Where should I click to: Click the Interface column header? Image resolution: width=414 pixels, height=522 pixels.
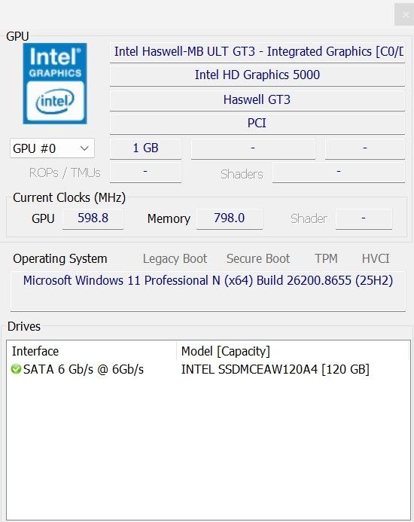tap(91, 351)
